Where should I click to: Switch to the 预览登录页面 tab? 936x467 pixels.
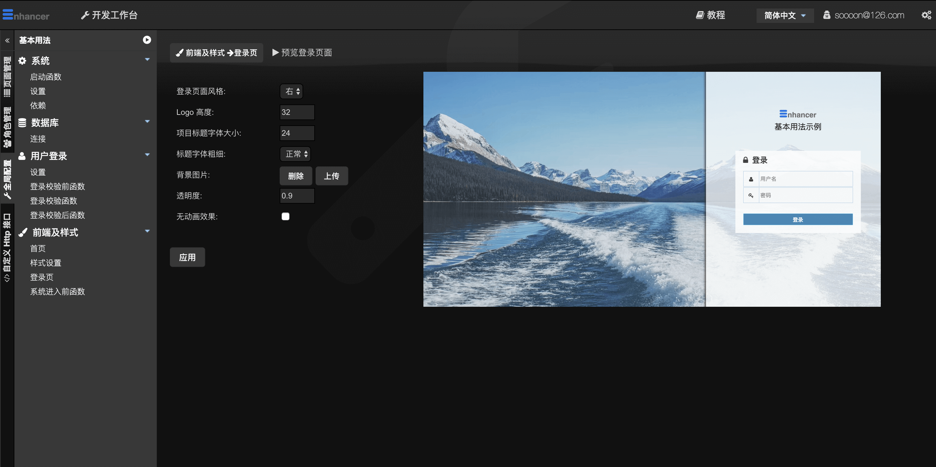pyautogui.click(x=302, y=53)
